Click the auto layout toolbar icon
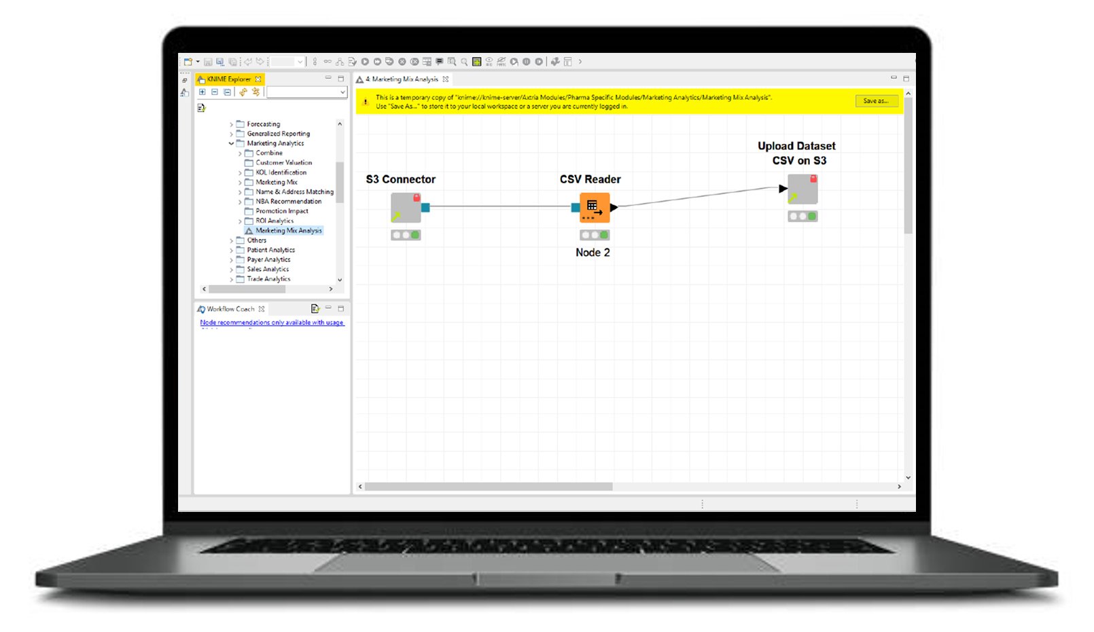 pyautogui.click(x=340, y=62)
